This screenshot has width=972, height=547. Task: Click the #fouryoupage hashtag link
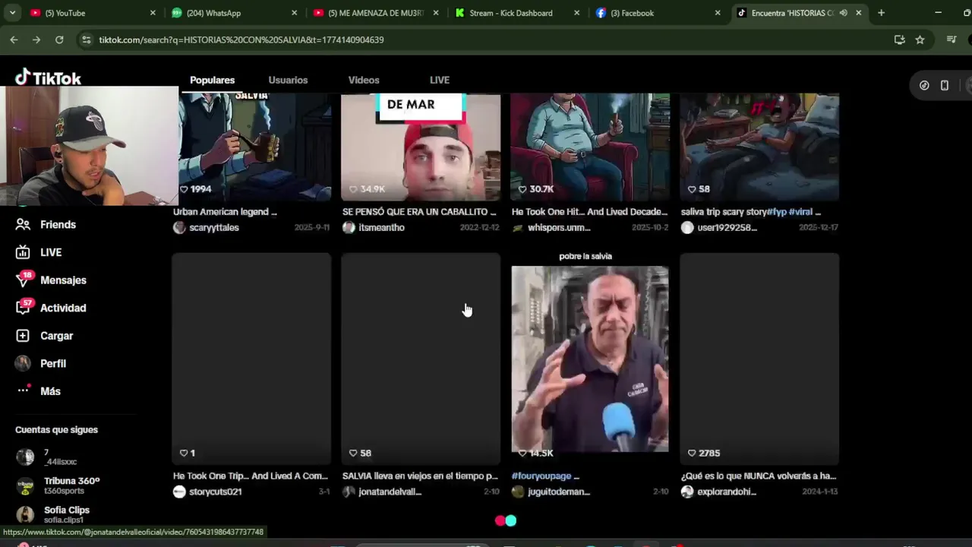pos(541,476)
